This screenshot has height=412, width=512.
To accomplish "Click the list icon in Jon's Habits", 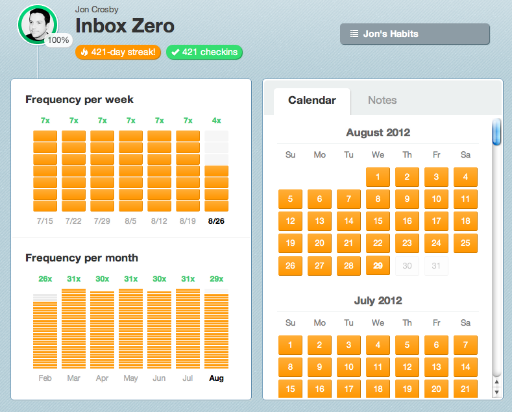I will [354, 34].
